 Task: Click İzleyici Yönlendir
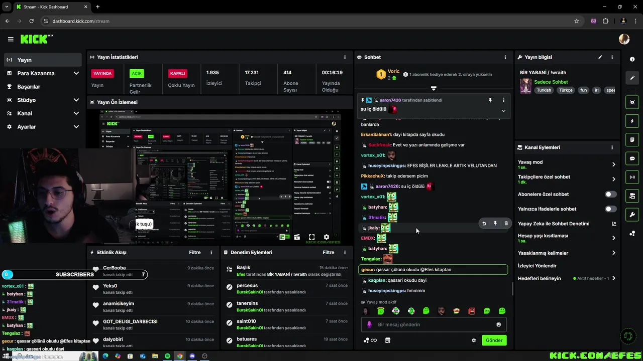(537, 266)
